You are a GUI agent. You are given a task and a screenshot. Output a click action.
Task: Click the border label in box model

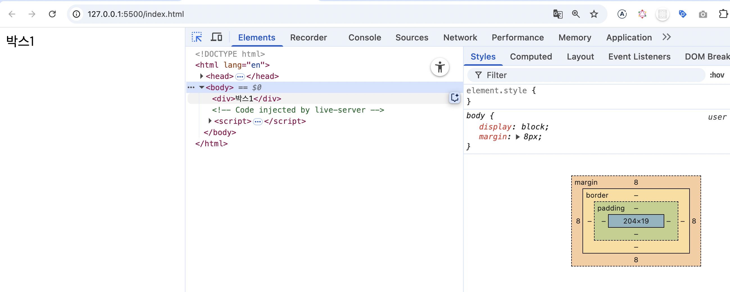click(597, 195)
